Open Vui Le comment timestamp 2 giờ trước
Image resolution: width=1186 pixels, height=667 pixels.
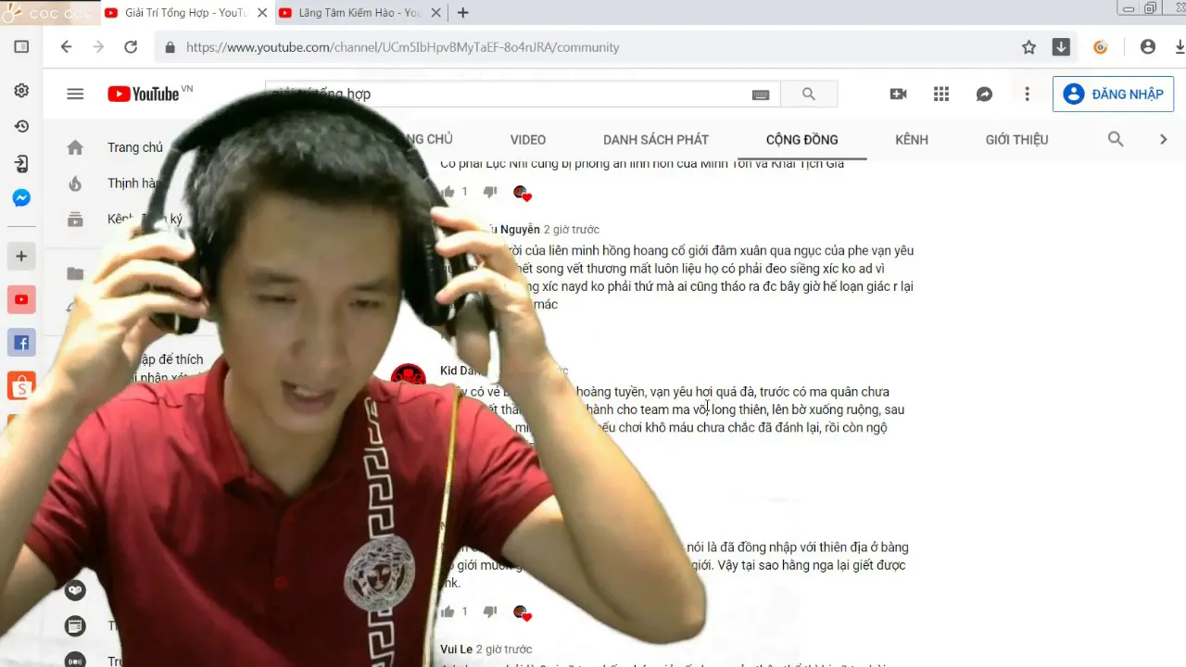click(x=504, y=649)
